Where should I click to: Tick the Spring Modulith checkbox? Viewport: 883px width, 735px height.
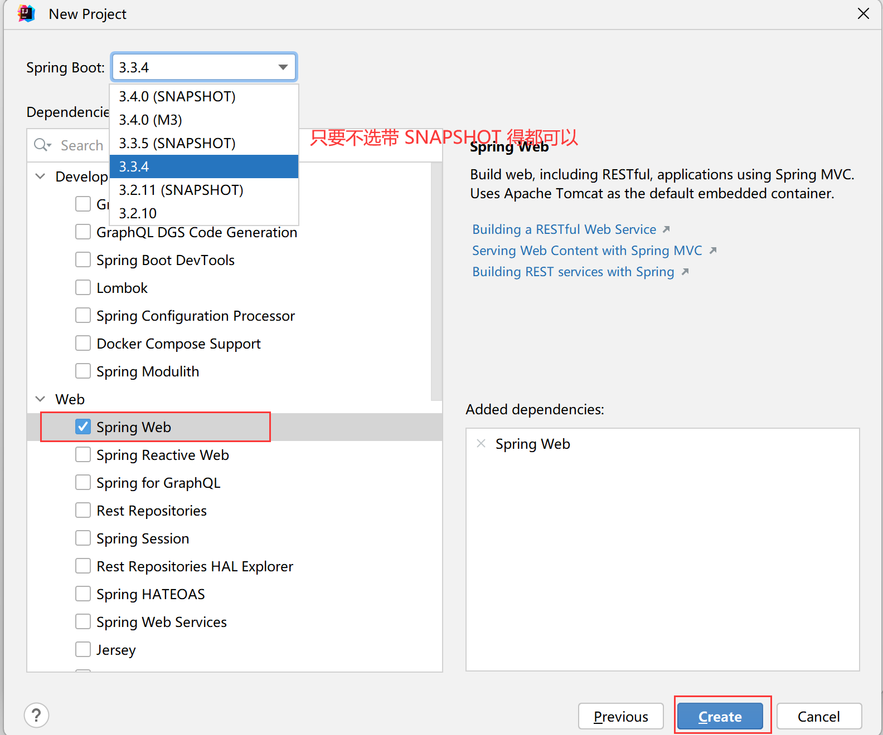click(83, 371)
